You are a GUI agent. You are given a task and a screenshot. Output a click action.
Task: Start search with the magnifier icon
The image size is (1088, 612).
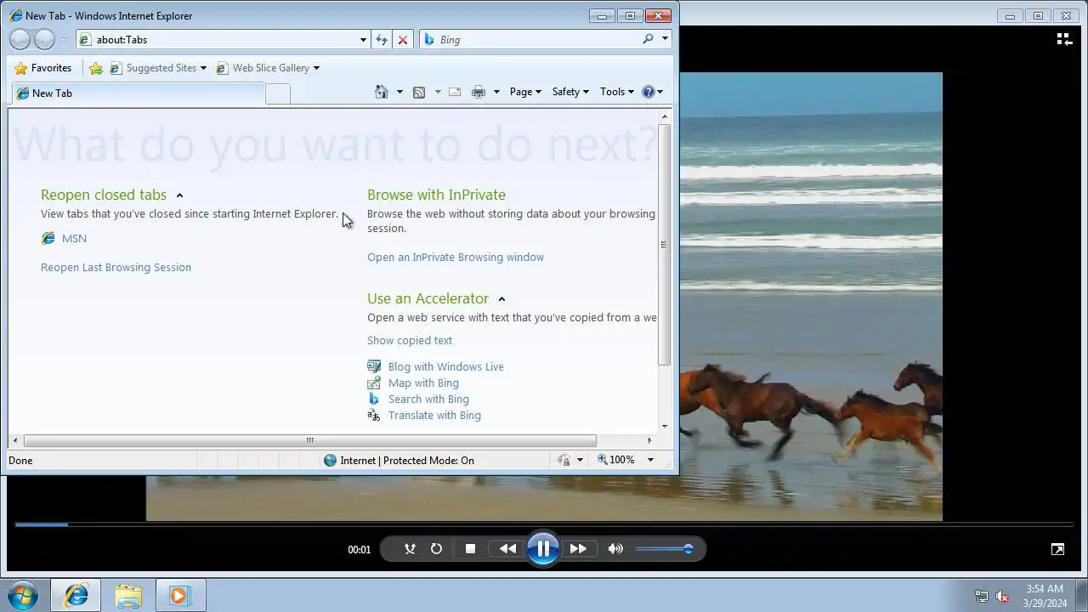(648, 39)
